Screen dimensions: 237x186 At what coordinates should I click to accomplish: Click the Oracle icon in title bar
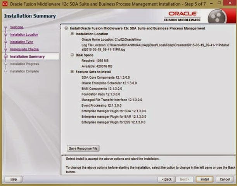5,4
